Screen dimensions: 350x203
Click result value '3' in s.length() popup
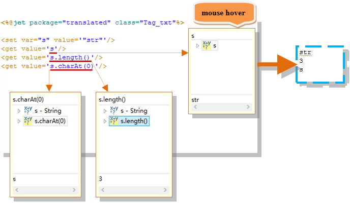pos(100,179)
